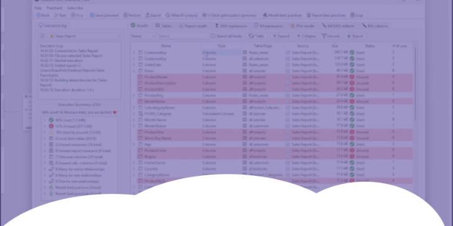
Task: Sort by the Table/Page column header
Action: click(x=263, y=46)
